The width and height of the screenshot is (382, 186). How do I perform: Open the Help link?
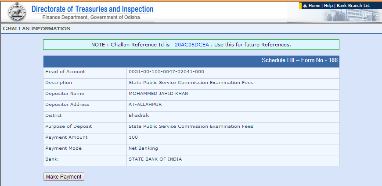point(328,6)
